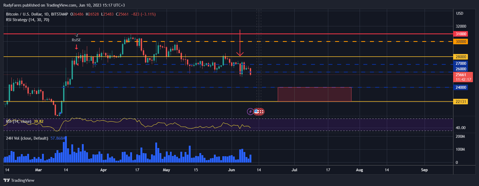
Task: Click the orange 30000 price label
Action: pyautogui.click(x=461, y=42)
